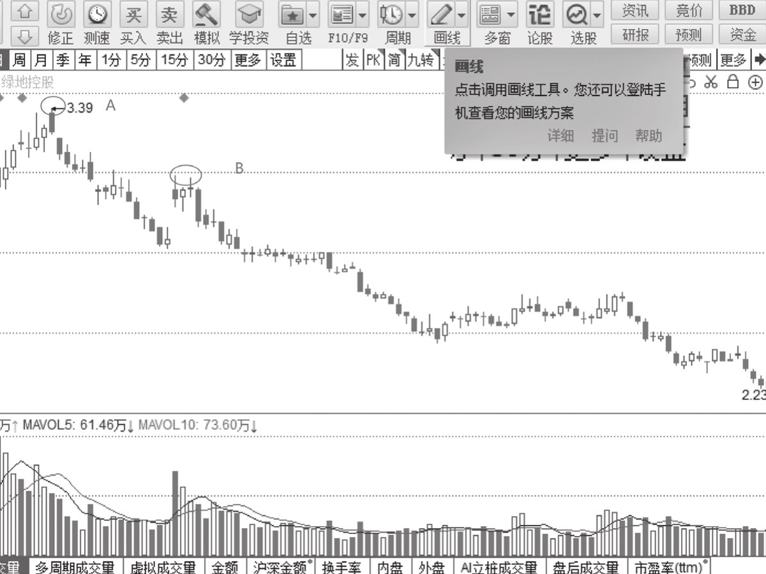Select the 金额 indicator tab
Viewport: 766px width, 574px height.
[225, 567]
